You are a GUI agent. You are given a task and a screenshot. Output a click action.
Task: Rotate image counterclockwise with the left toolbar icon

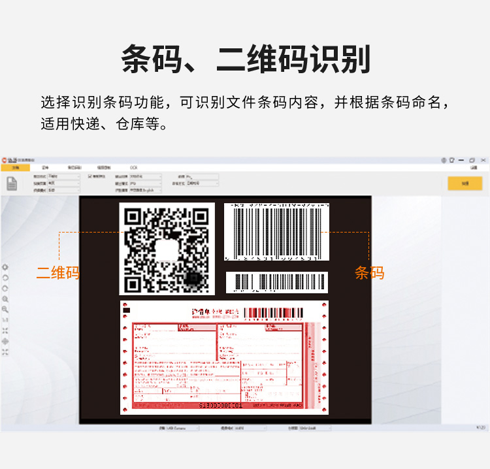pyautogui.click(x=5, y=278)
